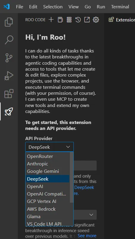Viewport: 135px width, 239px height.
Task: Open the Extensions view icon
Action: point(9,94)
